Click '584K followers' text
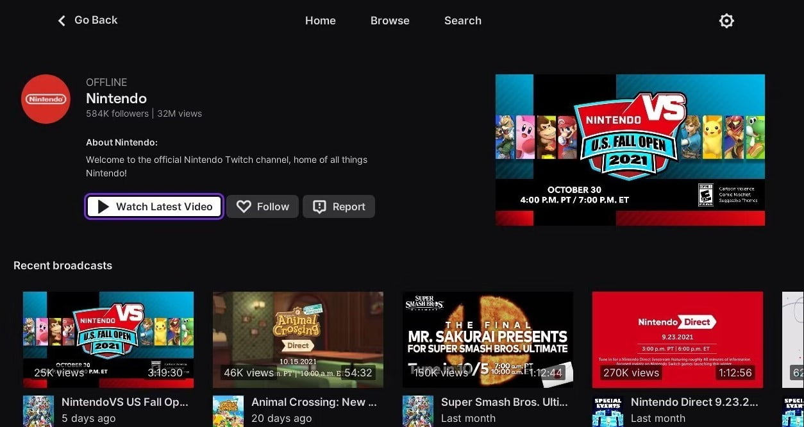This screenshot has width=804, height=427. (x=117, y=113)
